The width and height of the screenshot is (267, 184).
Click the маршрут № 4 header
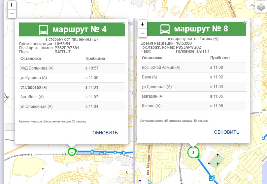coord(72,29)
